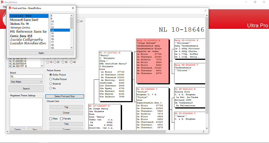The width and height of the screenshot is (269, 143).
Task: Enable the Male checkbox
Action: (x=51, y=119)
